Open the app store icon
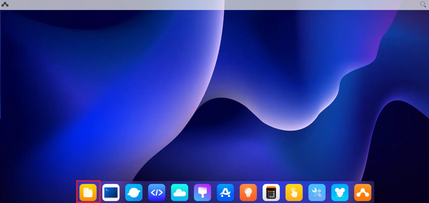This screenshot has width=429, height=203. (x=225, y=192)
